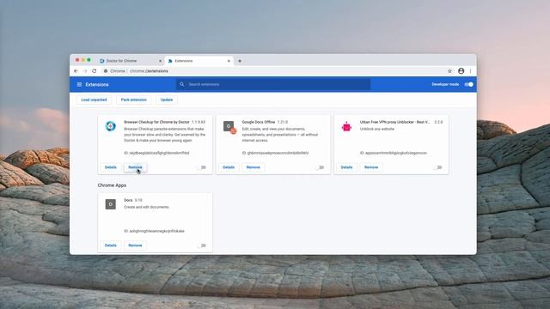Close the Doctor for Chrome tab
This screenshot has height=309, width=550.
pos(161,61)
